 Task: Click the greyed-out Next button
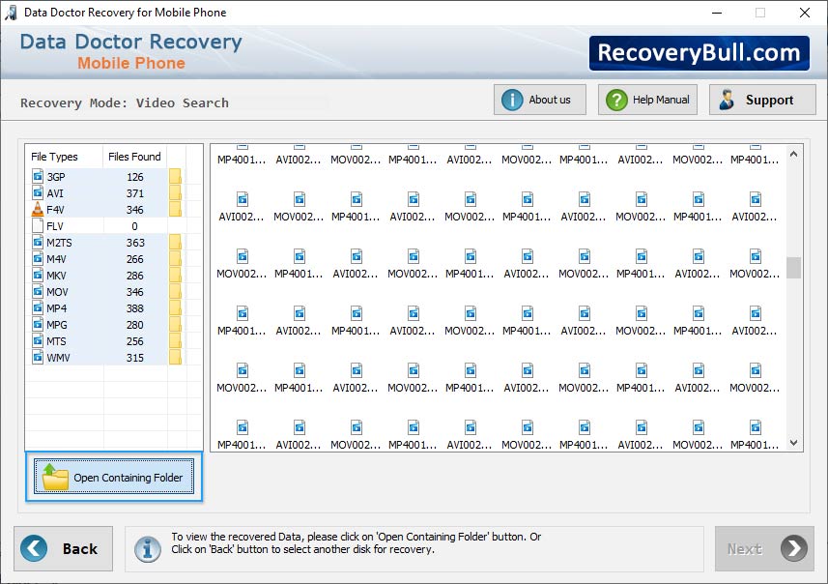coord(764,548)
